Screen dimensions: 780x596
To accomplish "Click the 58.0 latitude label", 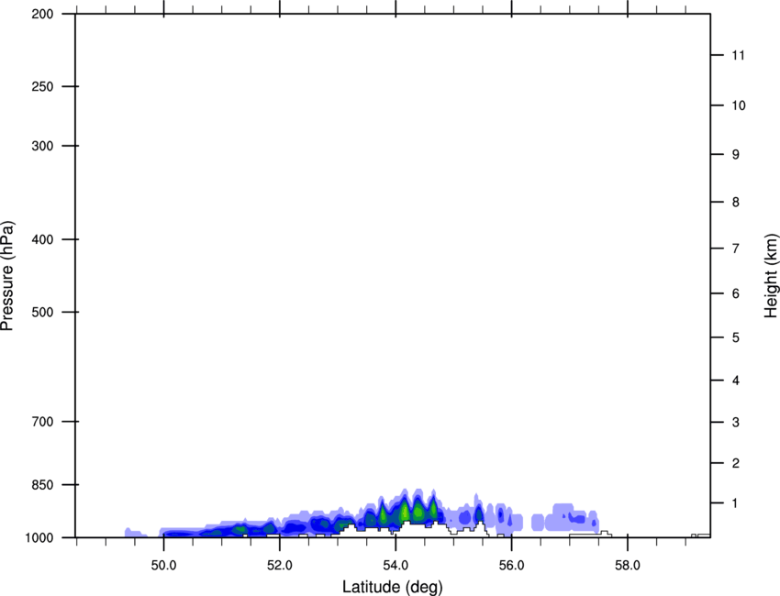I will (x=628, y=566).
